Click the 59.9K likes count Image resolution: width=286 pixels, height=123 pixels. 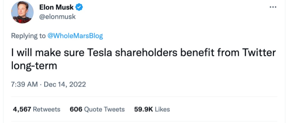pos(143,109)
